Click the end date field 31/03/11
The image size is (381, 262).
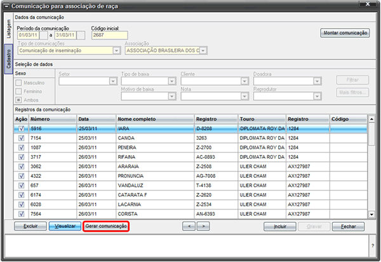click(x=65, y=35)
